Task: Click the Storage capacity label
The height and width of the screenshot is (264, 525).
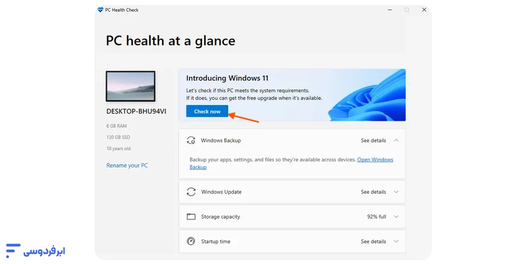Action: tap(220, 217)
